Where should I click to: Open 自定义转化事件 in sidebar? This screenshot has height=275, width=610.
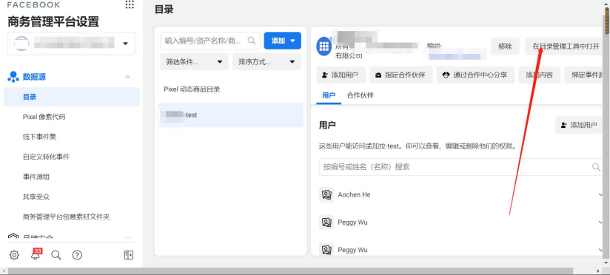click(47, 157)
